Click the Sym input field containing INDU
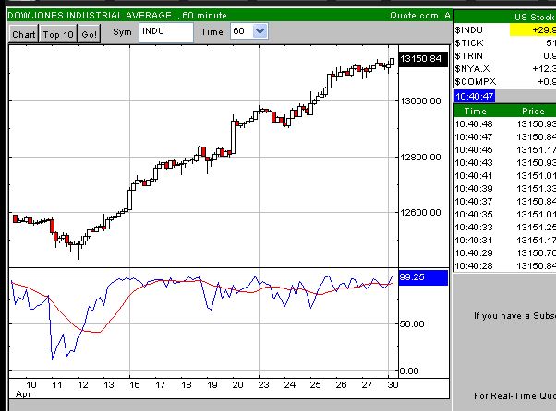The height and width of the screenshot is (411, 556). click(166, 32)
